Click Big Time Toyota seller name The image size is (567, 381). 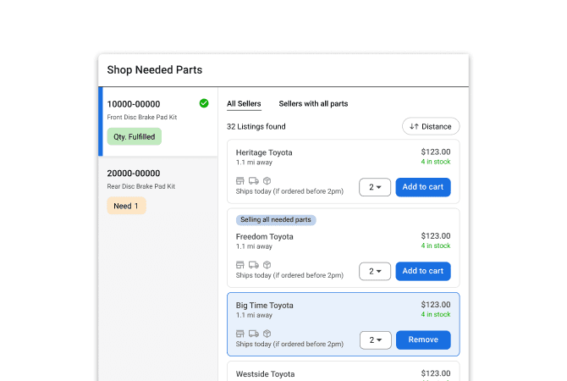(x=264, y=306)
